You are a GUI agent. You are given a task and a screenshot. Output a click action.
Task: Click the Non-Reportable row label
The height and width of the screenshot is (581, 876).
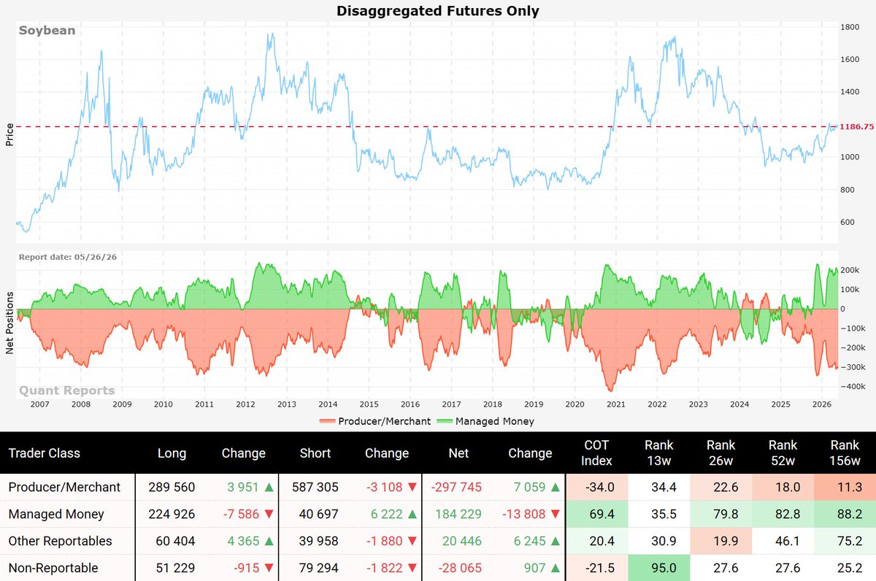(53, 568)
